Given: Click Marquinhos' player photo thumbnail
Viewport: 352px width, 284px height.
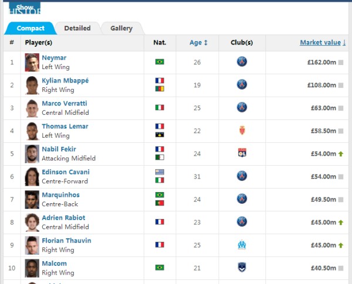Looking at the screenshot, I should [32, 200].
